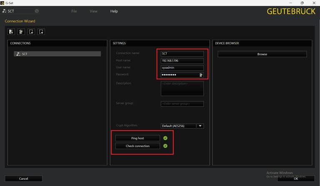Image resolution: width=320 pixels, height=186 pixels.
Task: Click the green checkmark beside Ping host
Action: [x=165, y=138]
